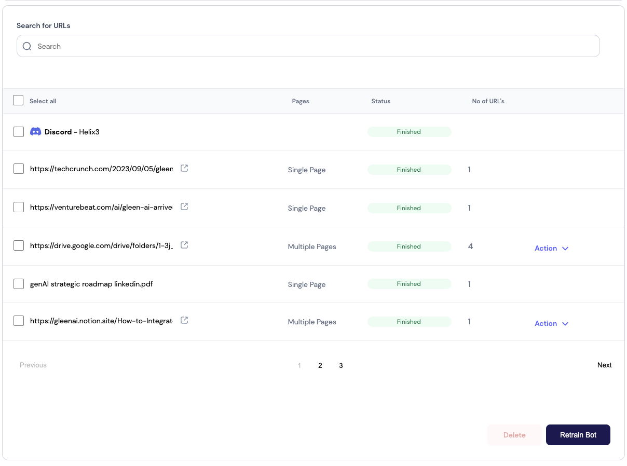Click the search magnifier icon
627x466 pixels.
(27, 46)
